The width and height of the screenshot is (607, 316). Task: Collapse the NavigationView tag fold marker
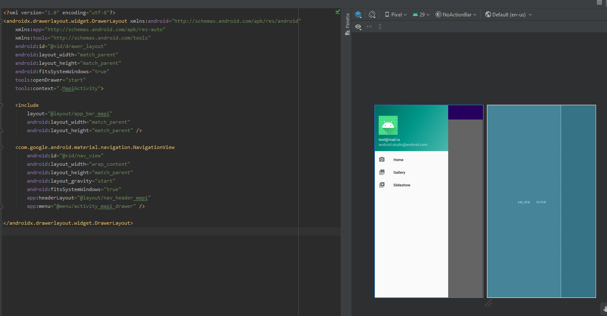[2, 147]
